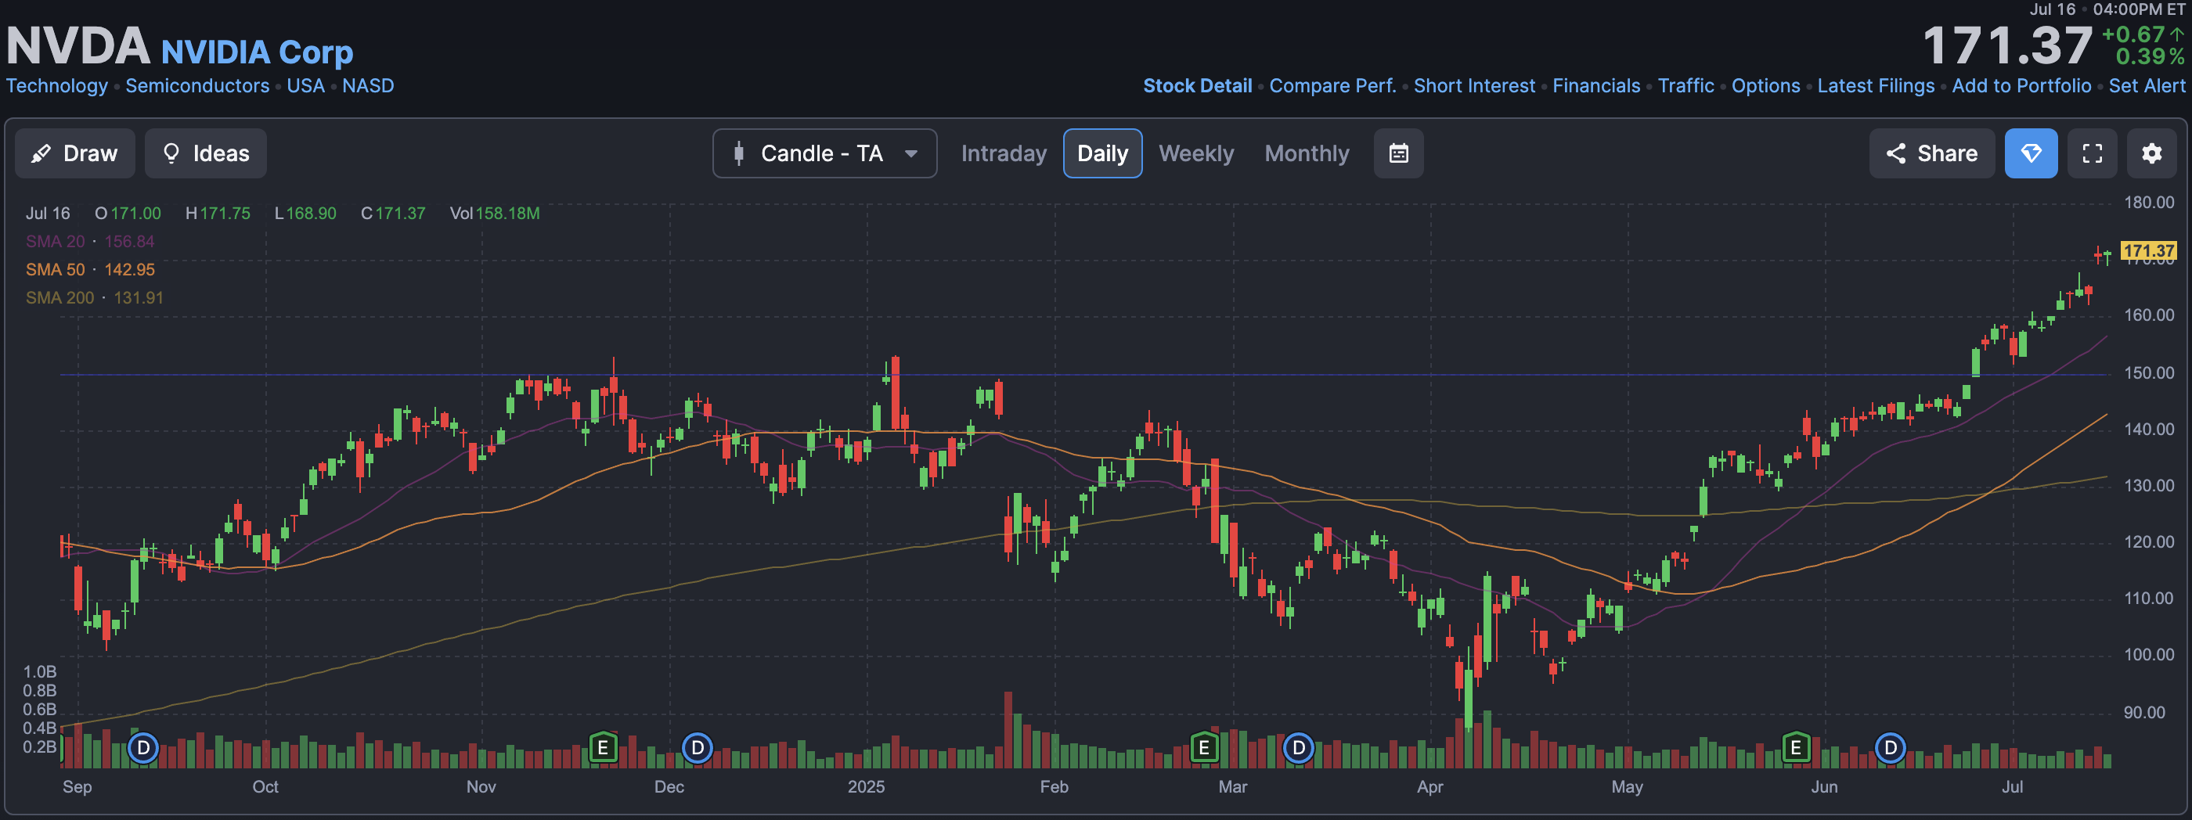Toggle fullscreen chart view
Viewport: 2192px width, 820px height.
pyautogui.click(x=2092, y=153)
